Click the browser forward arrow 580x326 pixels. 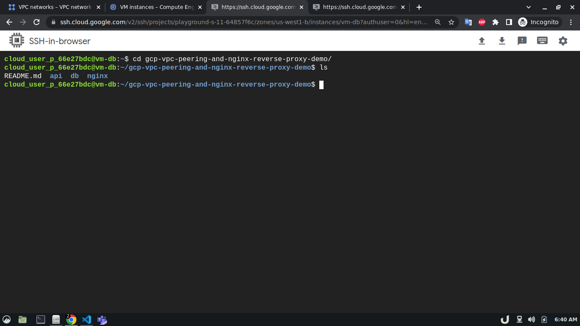(x=23, y=22)
